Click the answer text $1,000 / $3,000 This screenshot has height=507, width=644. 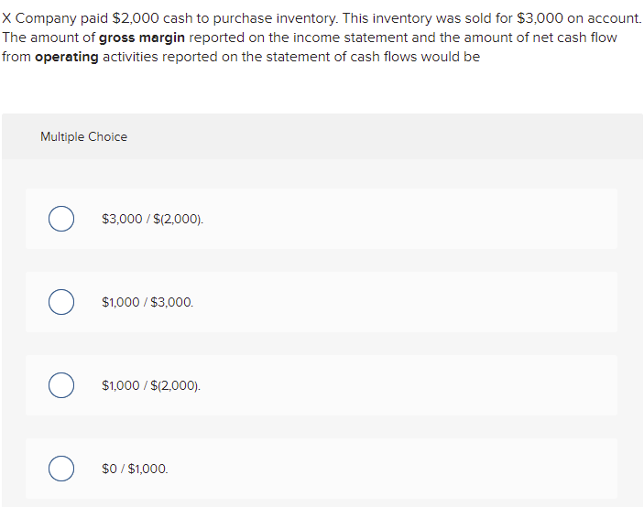(147, 302)
